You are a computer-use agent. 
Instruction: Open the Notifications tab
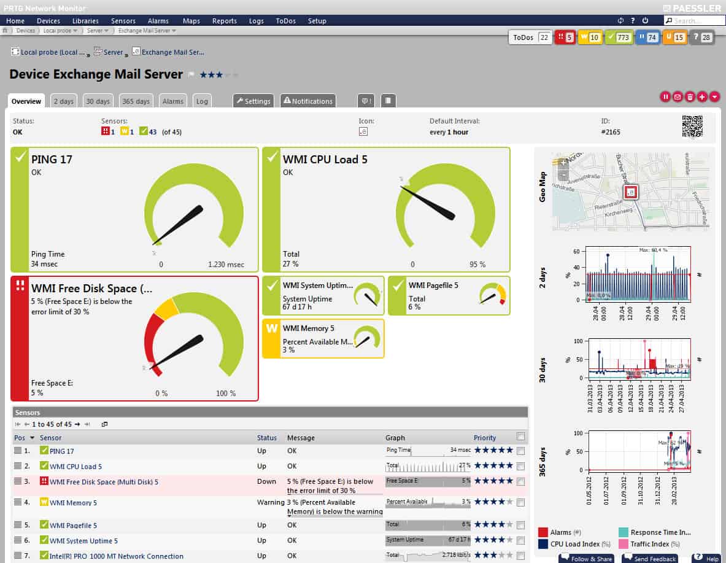point(308,101)
